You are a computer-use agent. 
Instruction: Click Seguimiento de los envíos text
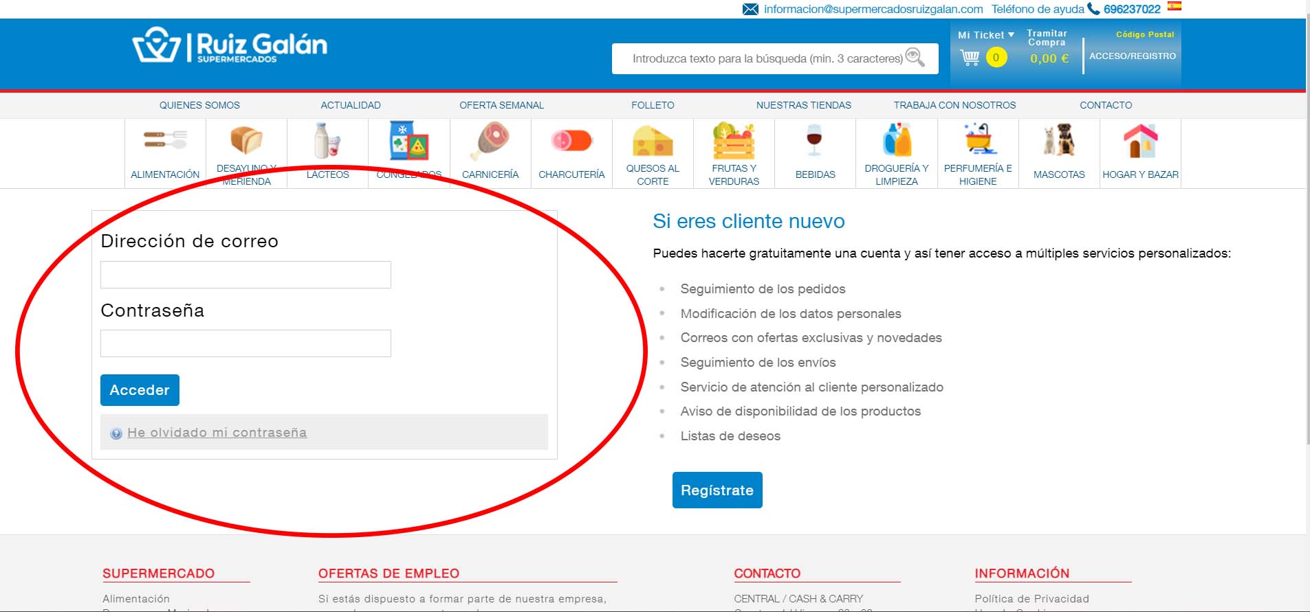(758, 363)
